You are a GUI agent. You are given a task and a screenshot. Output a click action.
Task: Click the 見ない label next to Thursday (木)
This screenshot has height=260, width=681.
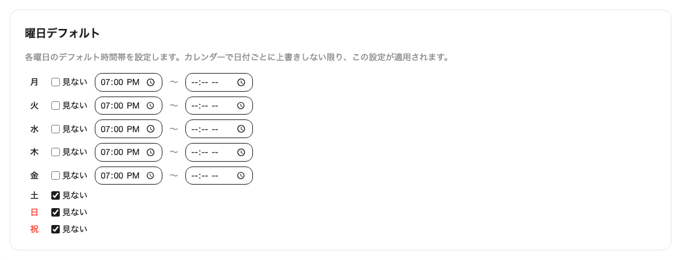coord(75,152)
